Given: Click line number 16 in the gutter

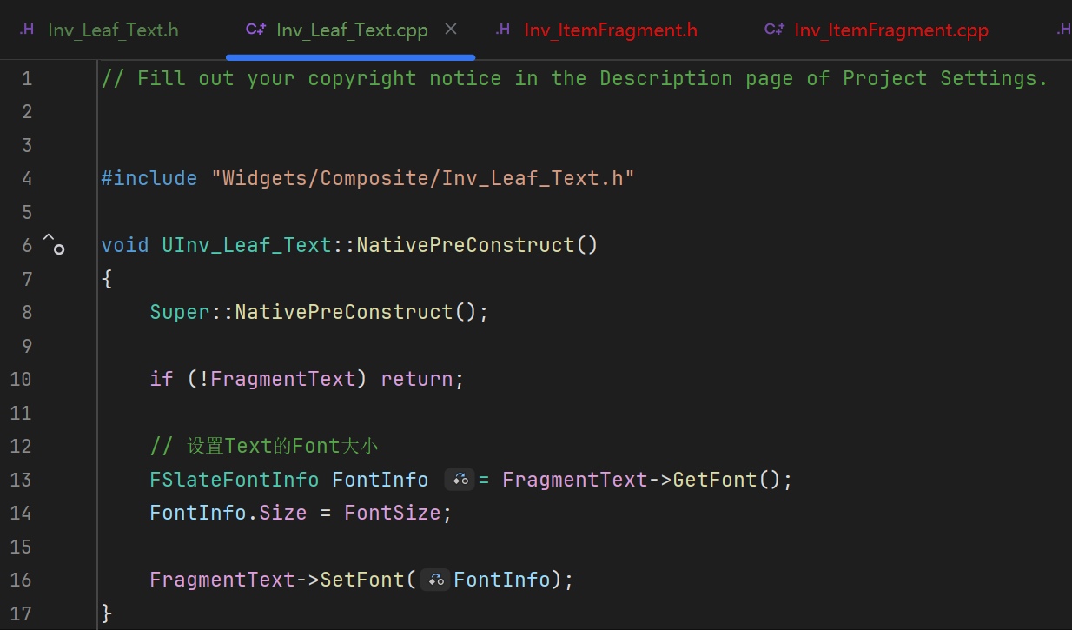Looking at the screenshot, I should tap(21, 580).
